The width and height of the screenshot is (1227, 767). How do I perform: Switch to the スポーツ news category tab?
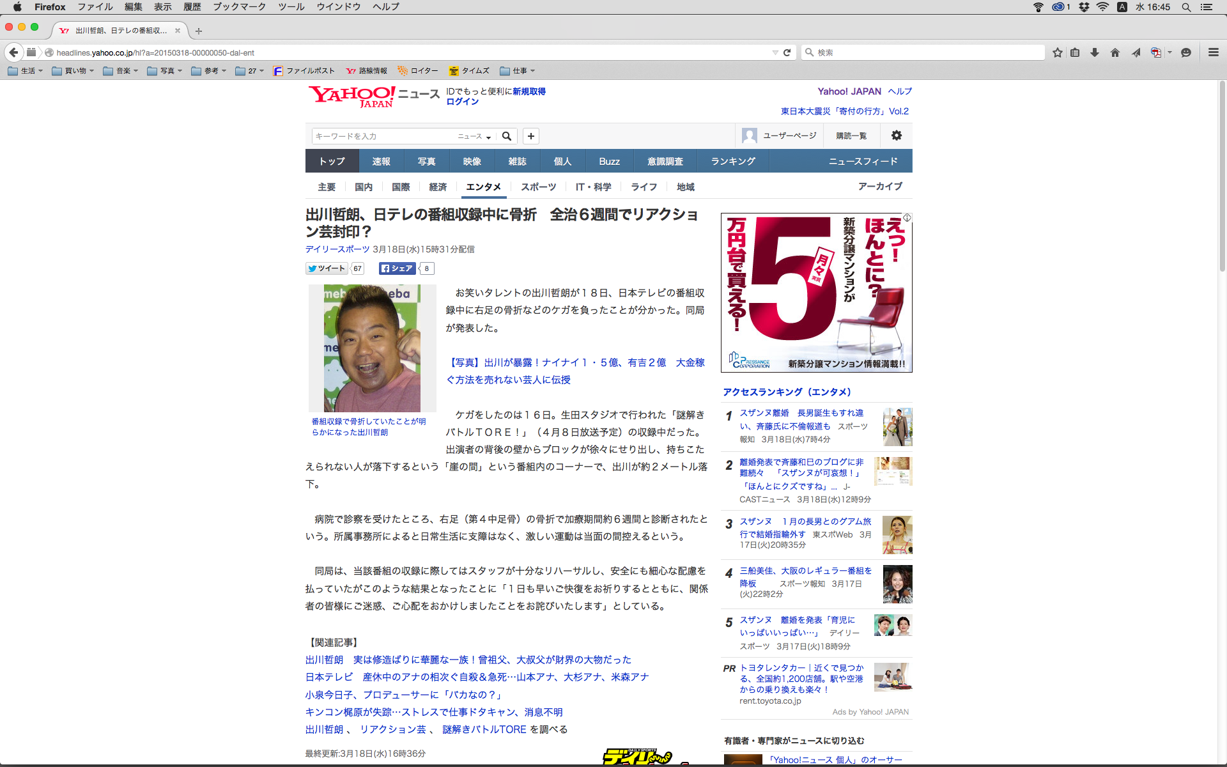pos(538,187)
